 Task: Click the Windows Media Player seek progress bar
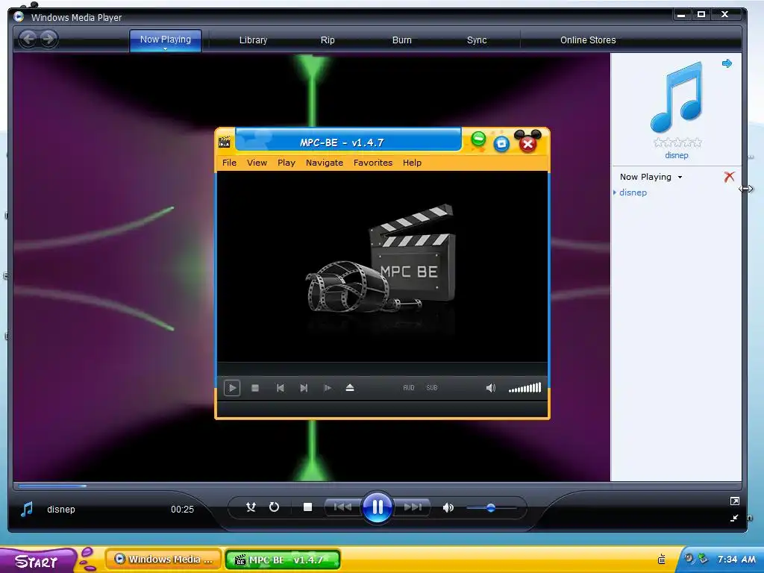(377, 486)
